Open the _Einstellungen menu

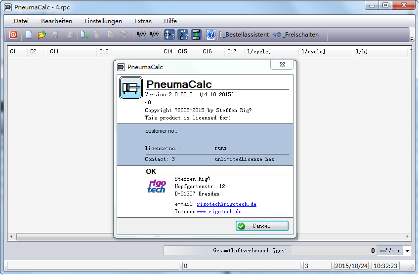(102, 21)
